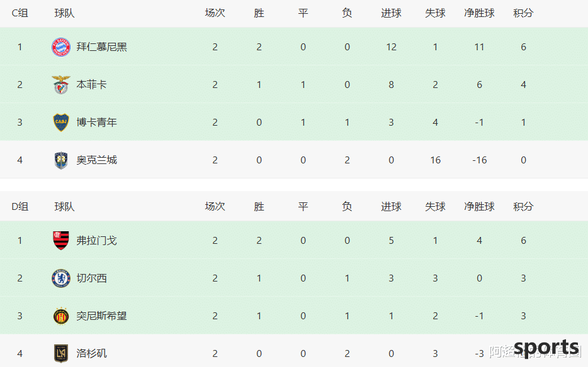Image resolution: width=588 pixels, height=367 pixels.
Task: Sort group D by 失球 column header
Action: click(435, 207)
